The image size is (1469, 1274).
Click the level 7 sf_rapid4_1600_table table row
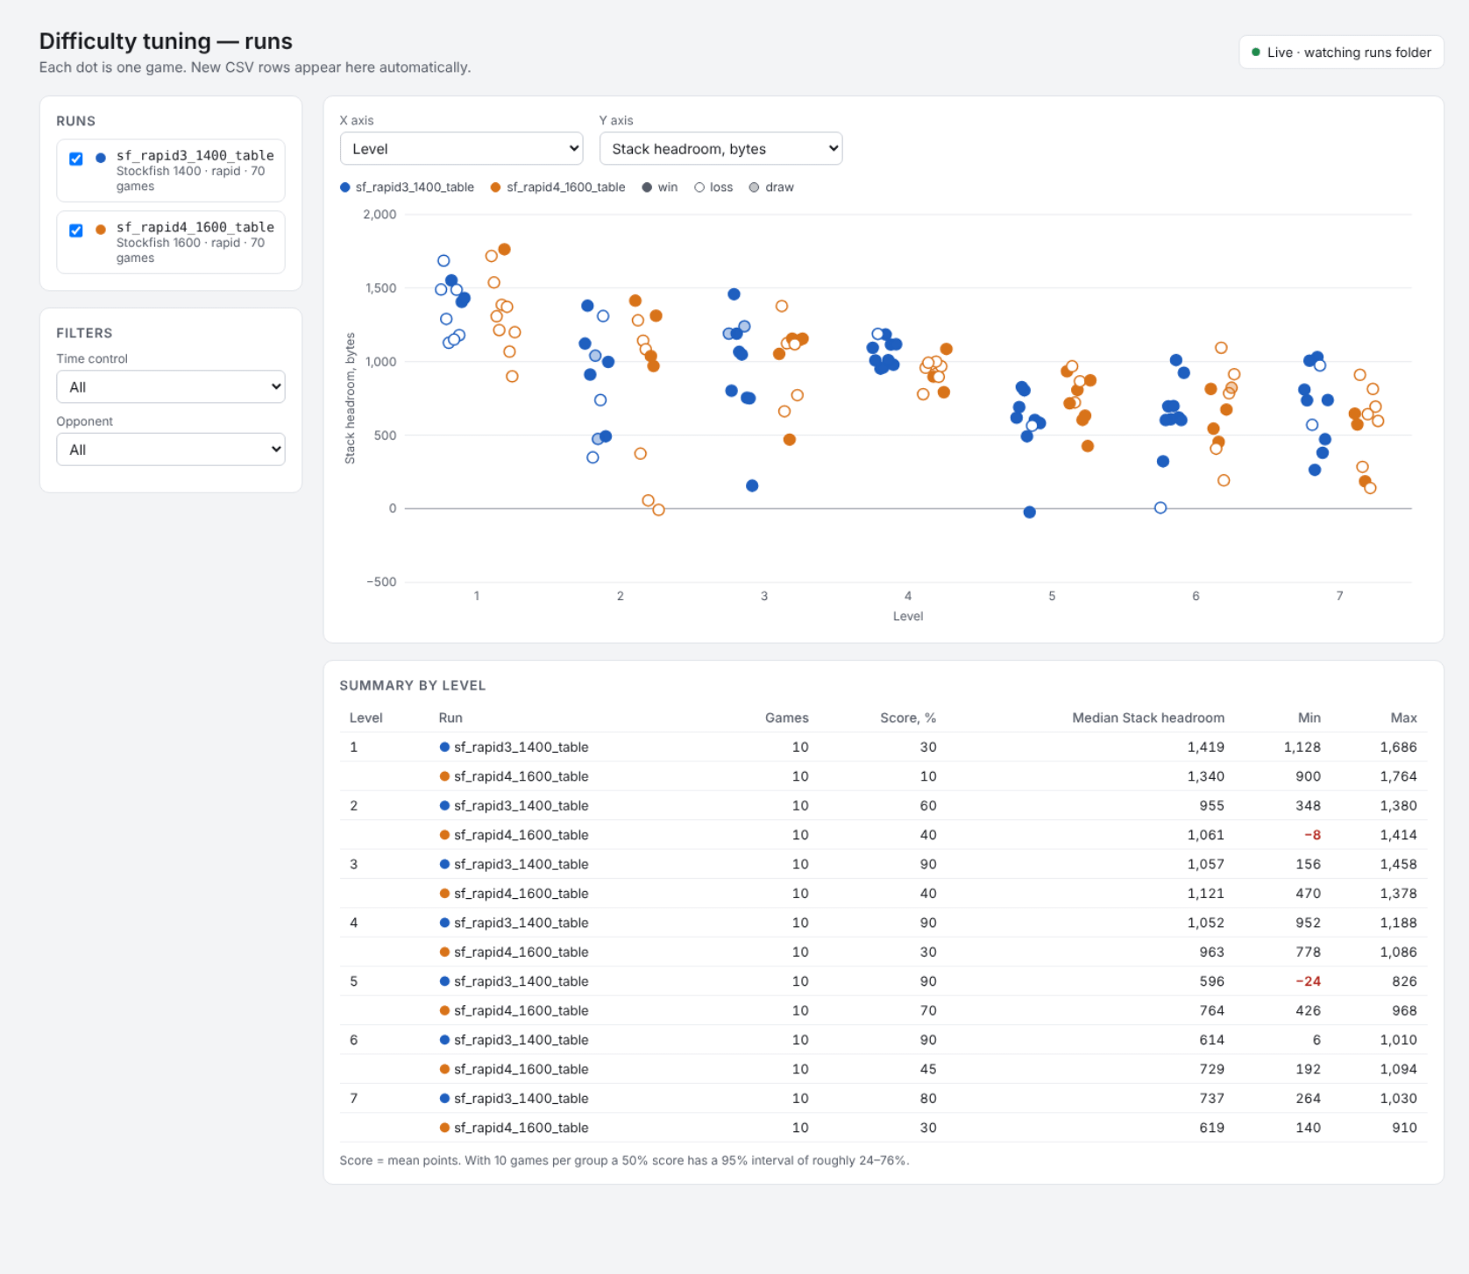click(884, 1128)
